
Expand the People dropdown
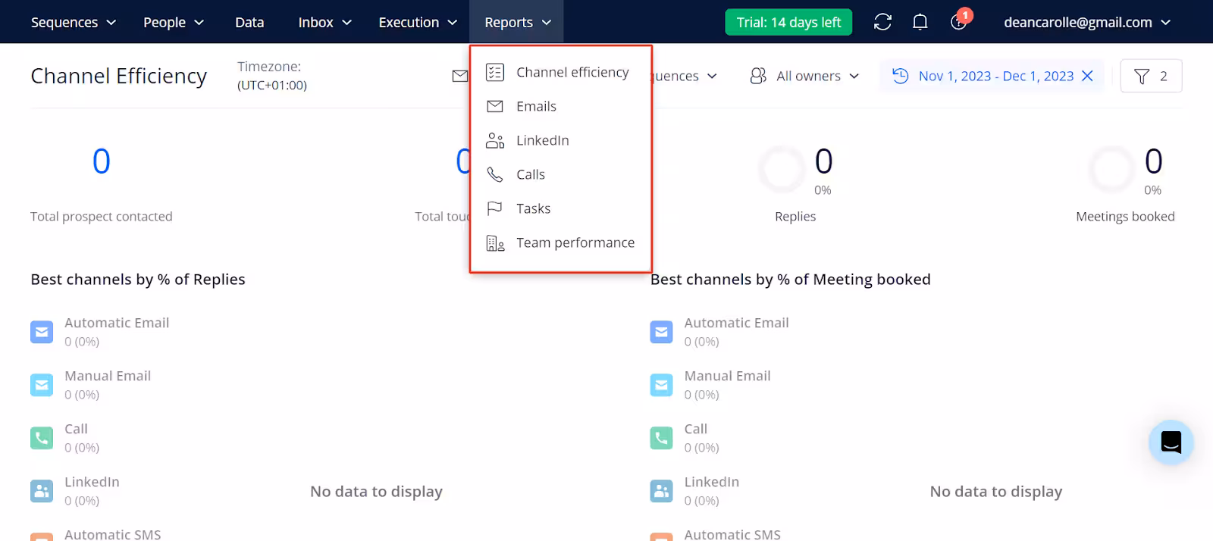point(174,22)
